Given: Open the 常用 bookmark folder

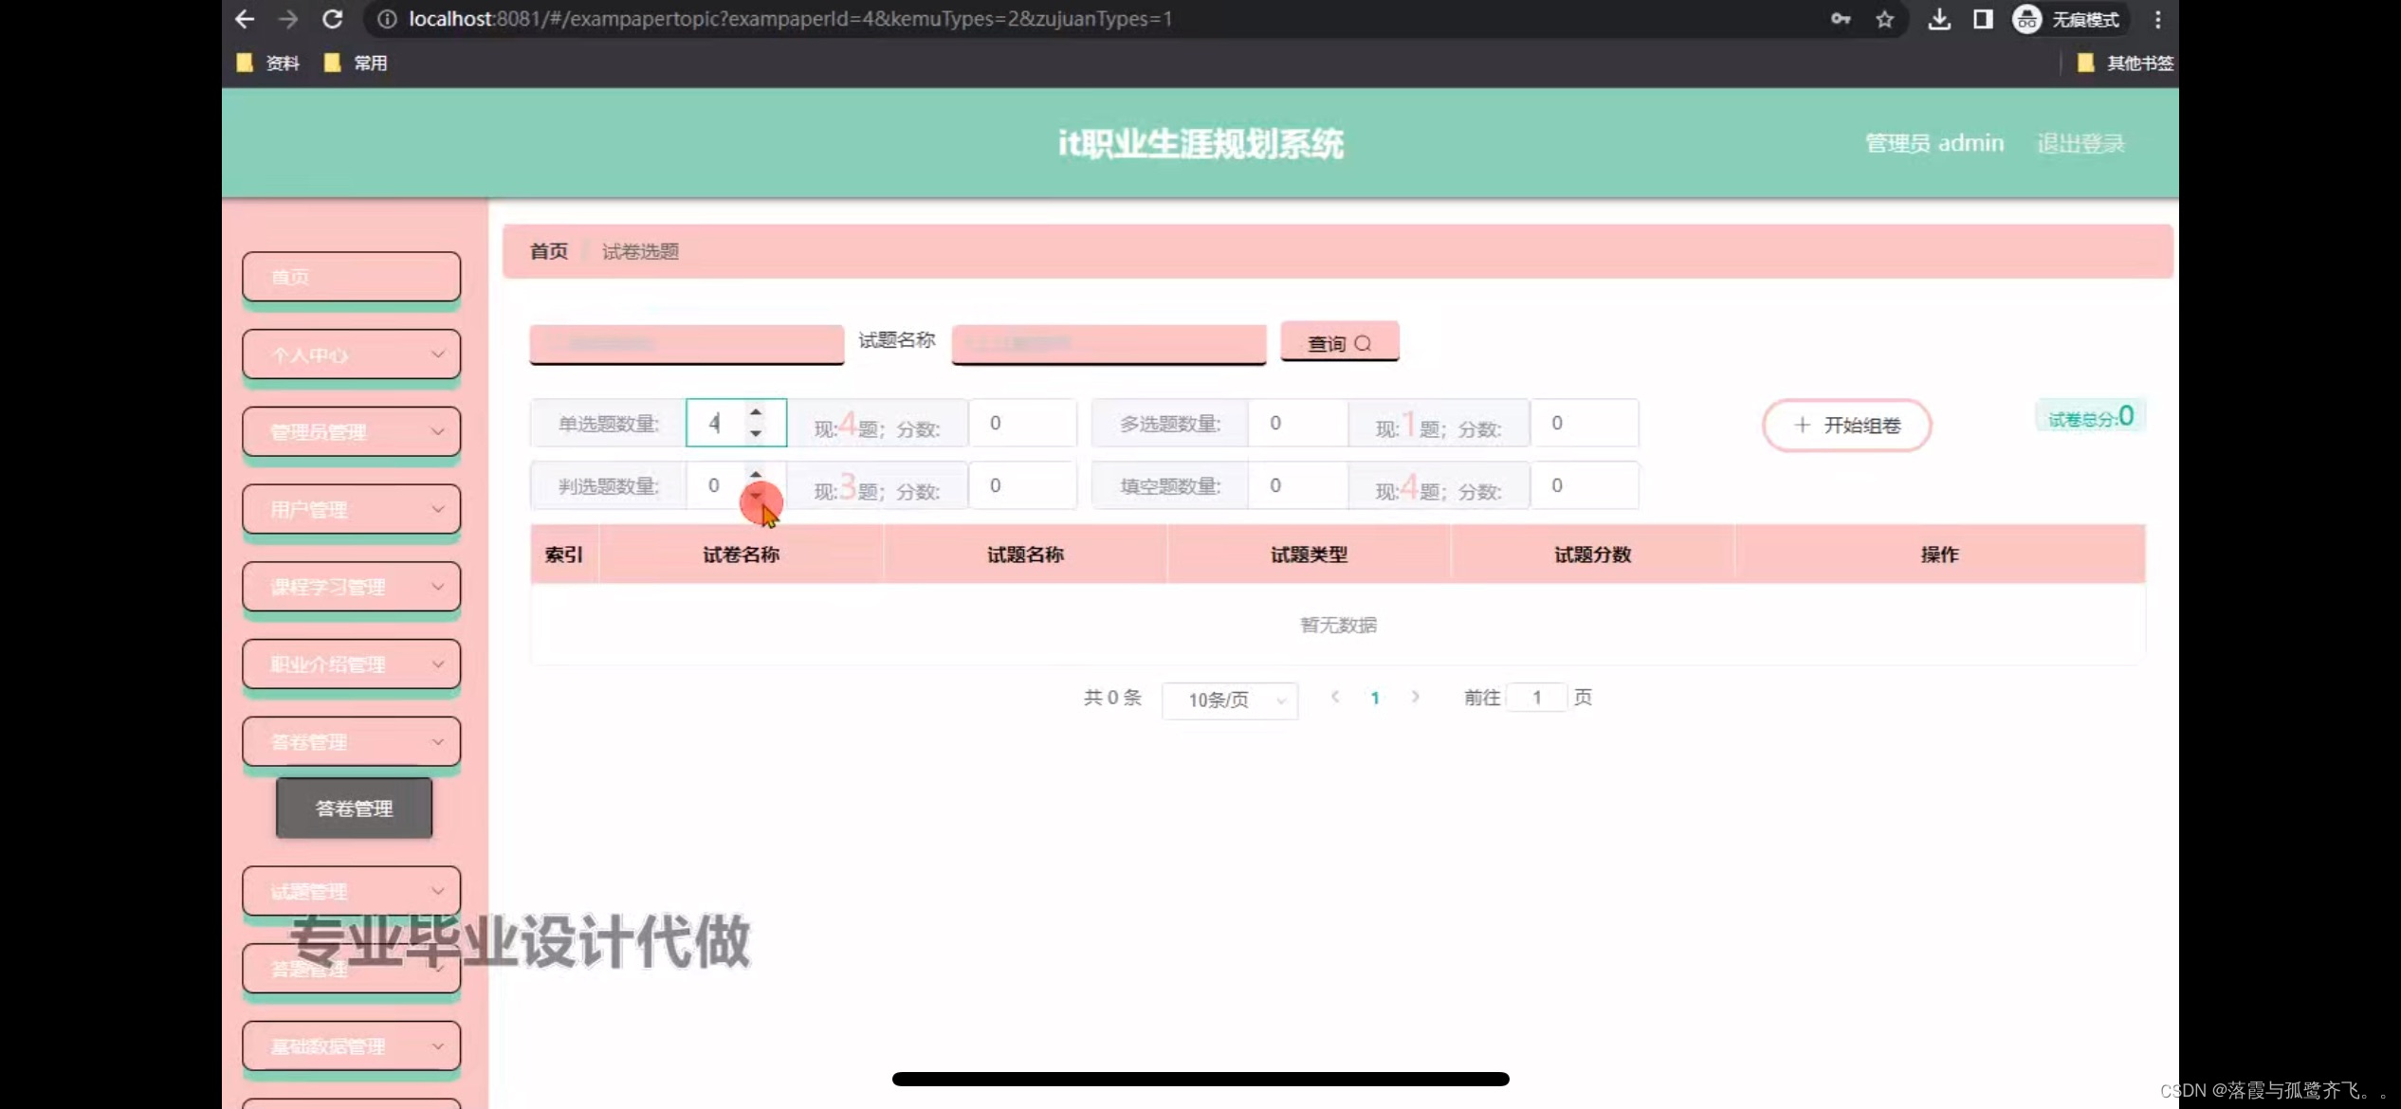Looking at the screenshot, I should coord(356,63).
